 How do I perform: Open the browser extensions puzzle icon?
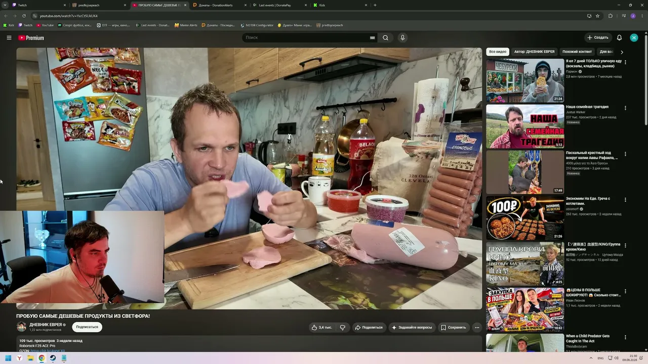pyautogui.click(x=611, y=16)
